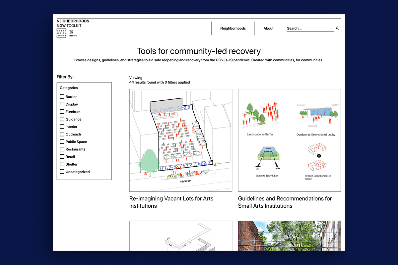
Task: Click the small arts institutions guidelines thumbnail
Action: (289, 140)
